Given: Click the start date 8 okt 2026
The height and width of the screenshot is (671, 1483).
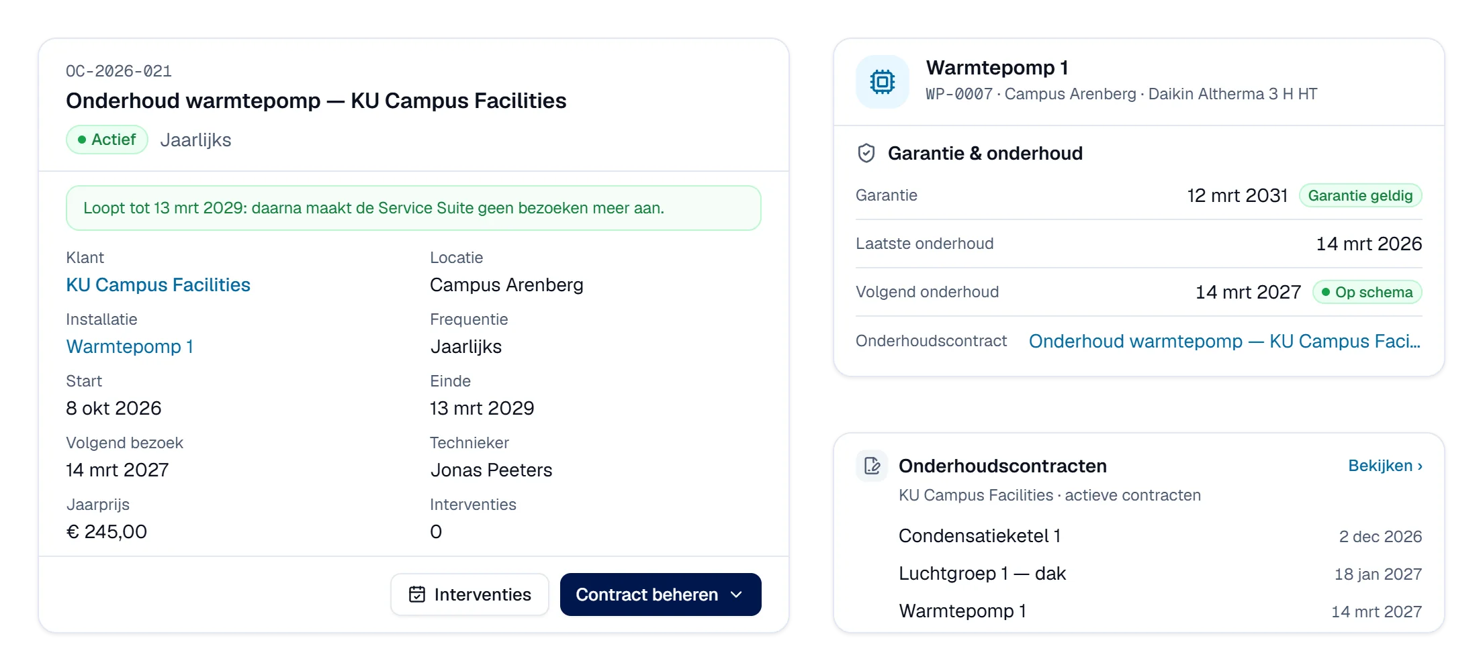Looking at the screenshot, I should pyautogui.click(x=114, y=408).
